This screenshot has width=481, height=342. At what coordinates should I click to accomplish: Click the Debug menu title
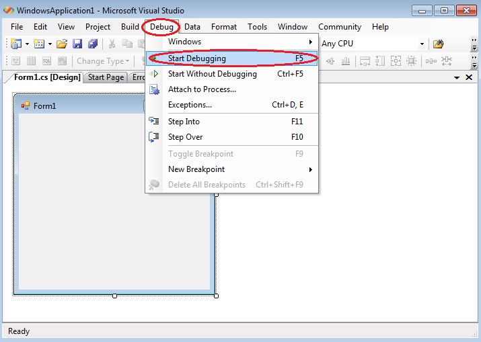[161, 27]
